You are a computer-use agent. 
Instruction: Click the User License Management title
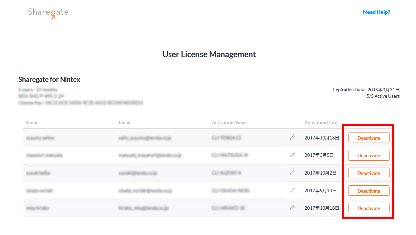coord(209,54)
